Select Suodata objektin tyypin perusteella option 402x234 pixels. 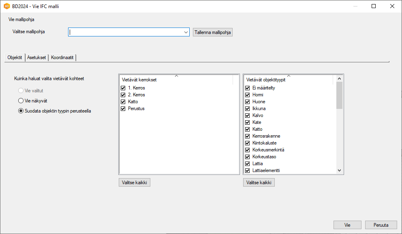tap(21, 111)
